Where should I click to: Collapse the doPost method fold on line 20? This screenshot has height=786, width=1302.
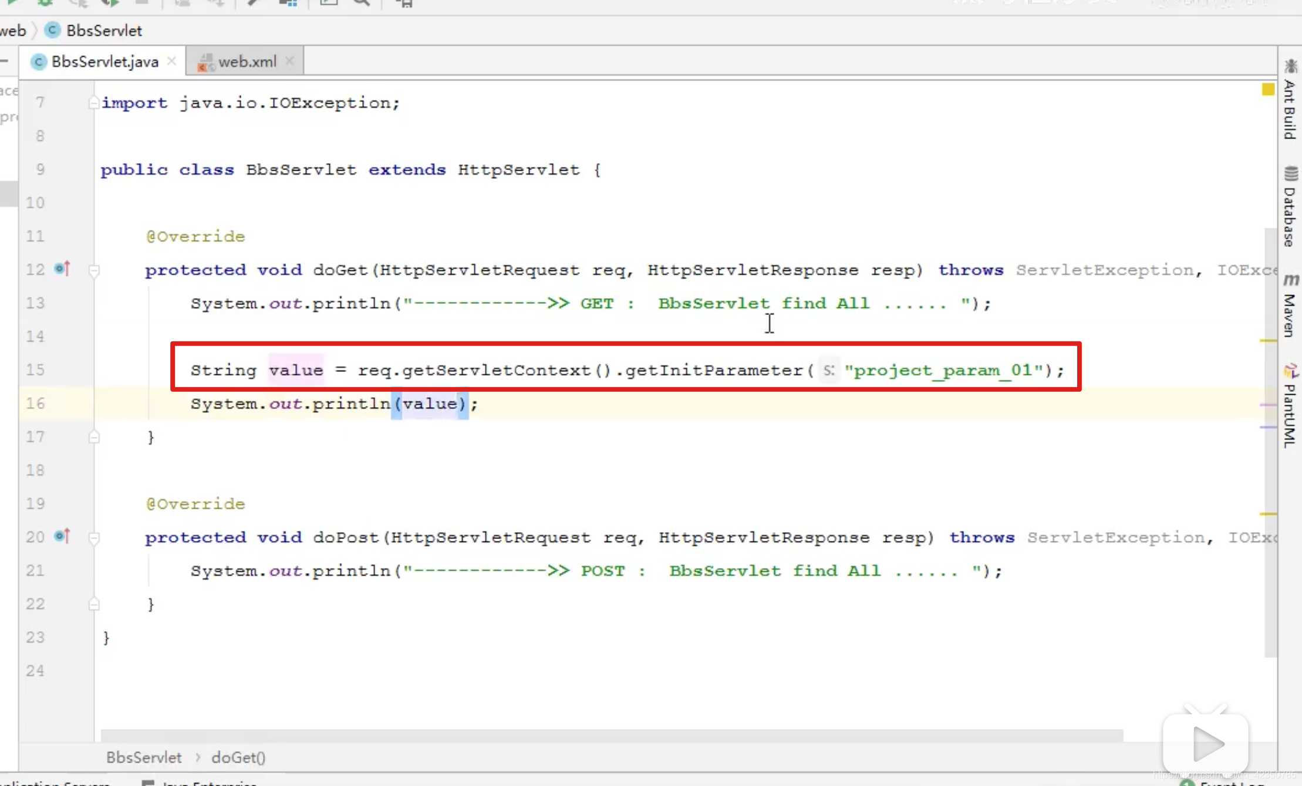click(x=94, y=538)
